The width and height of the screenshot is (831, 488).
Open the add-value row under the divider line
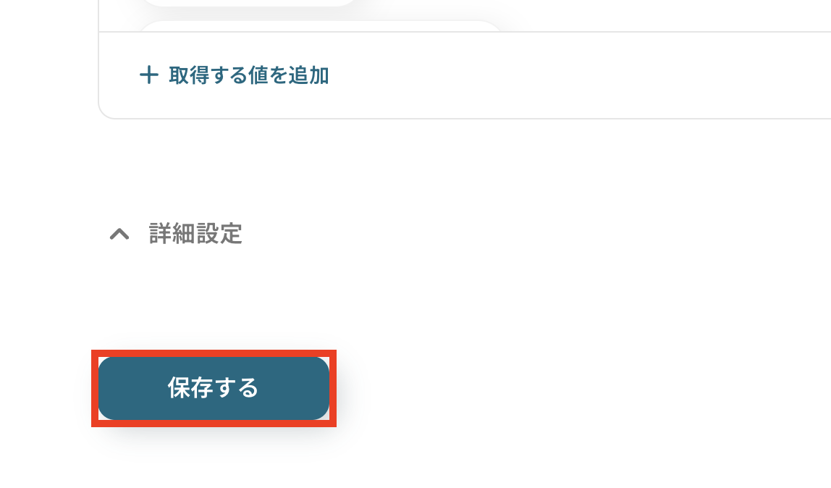click(234, 75)
